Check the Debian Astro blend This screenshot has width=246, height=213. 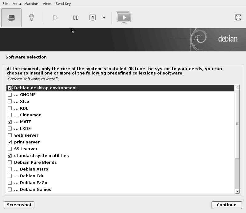tap(10, 169)
